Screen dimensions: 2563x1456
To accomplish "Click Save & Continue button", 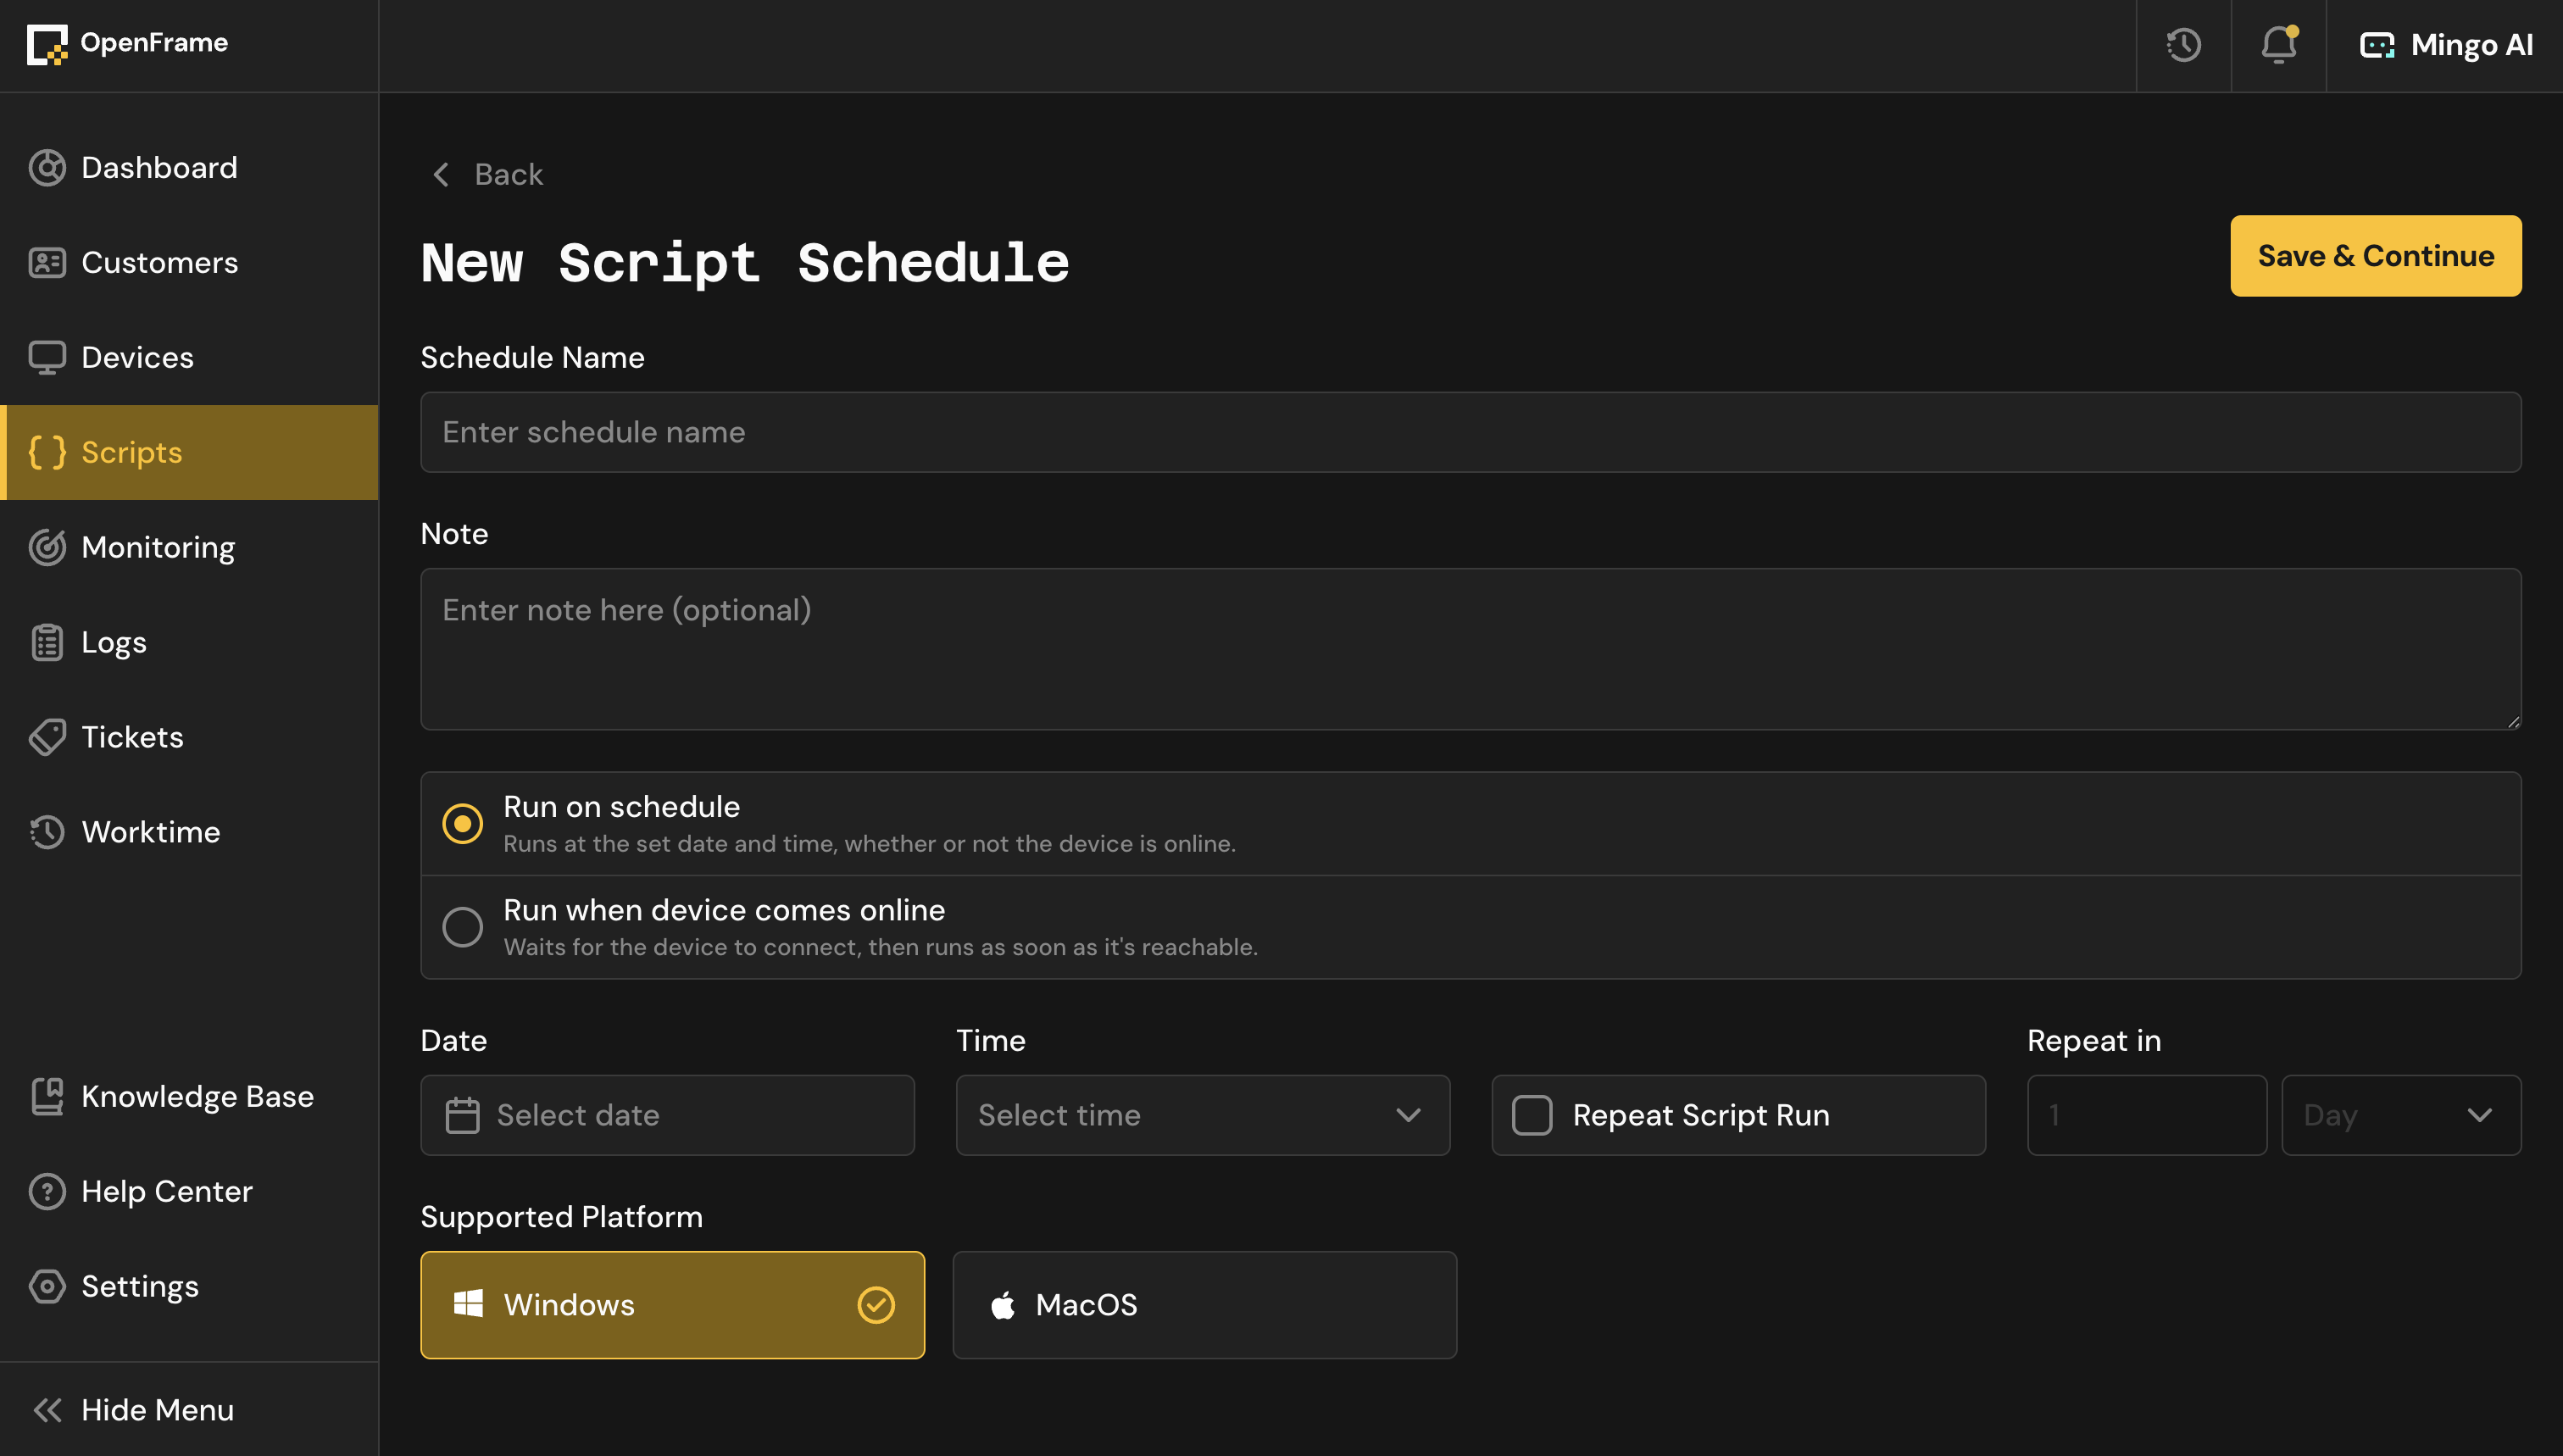I will (x=2375, y=256).
